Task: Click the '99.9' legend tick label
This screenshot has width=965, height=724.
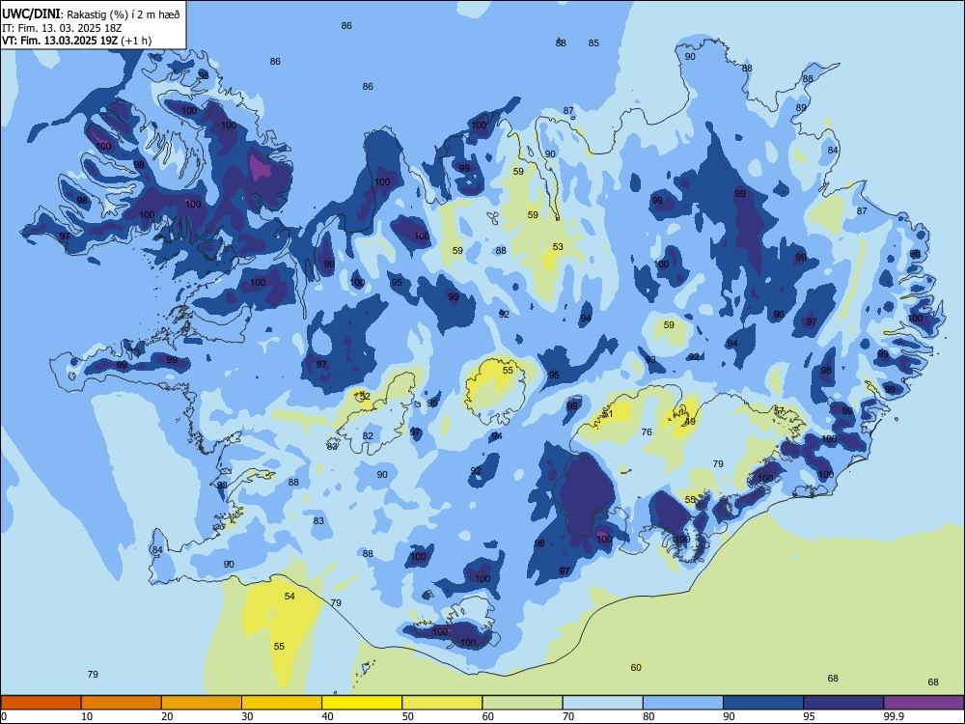Action: (x=894, y=716)
